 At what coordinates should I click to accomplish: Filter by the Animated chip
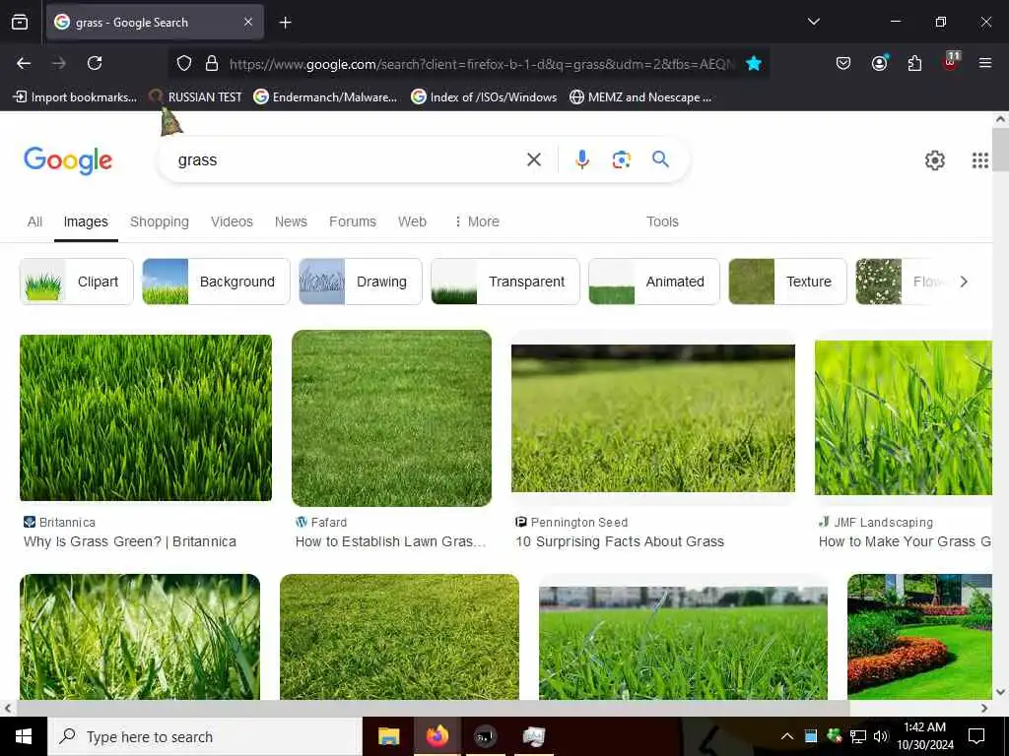[654, 282]
